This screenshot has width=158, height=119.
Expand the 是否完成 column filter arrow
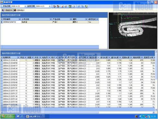click(x=97, y=19)
